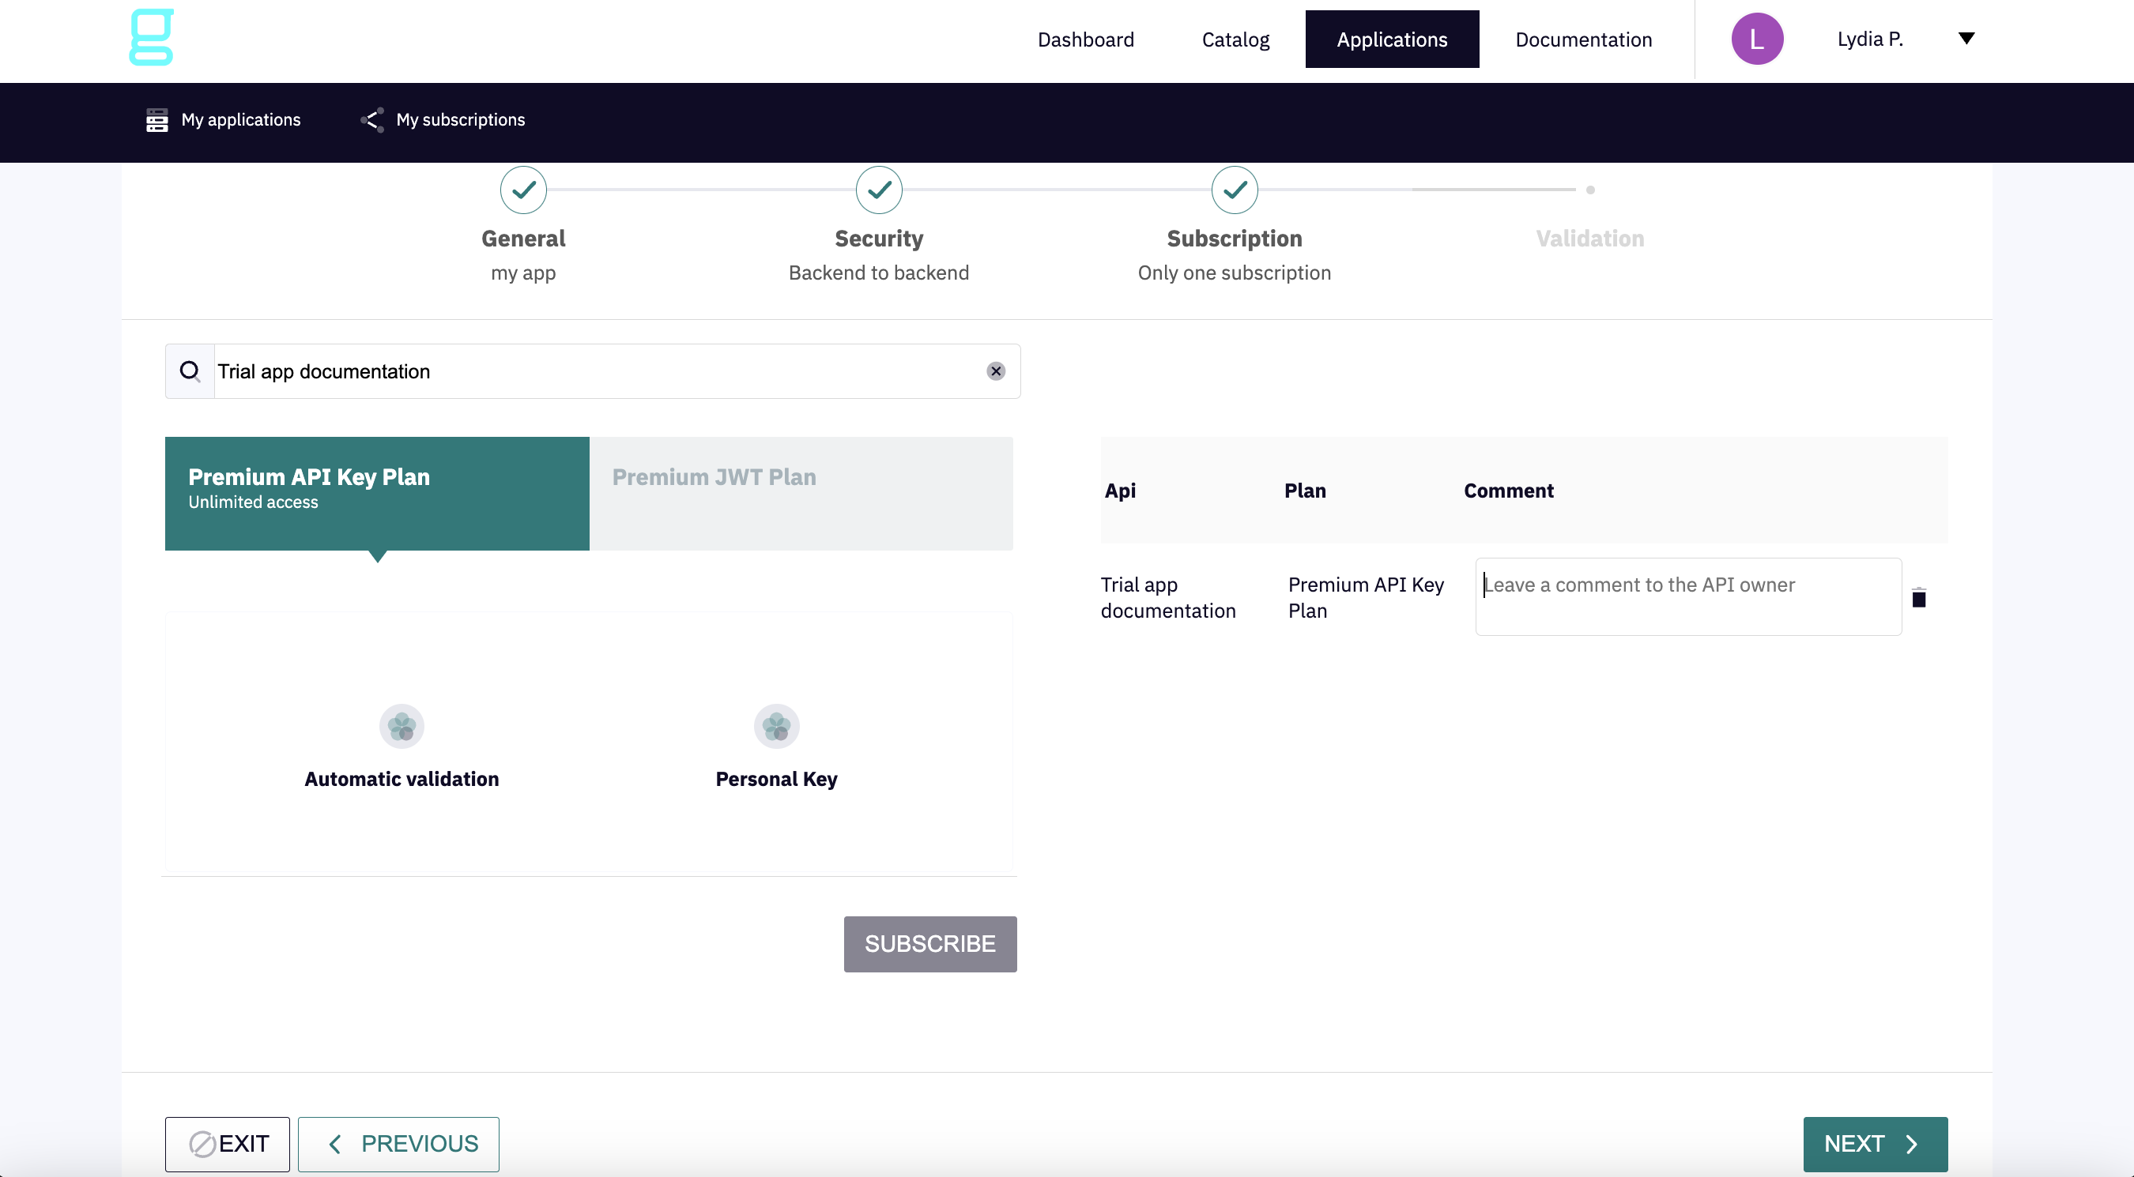The height and width of the screenshot is (1177, 2134).
Task: Delete the Trial app documentation subscription
Action: coord(1918,598)
